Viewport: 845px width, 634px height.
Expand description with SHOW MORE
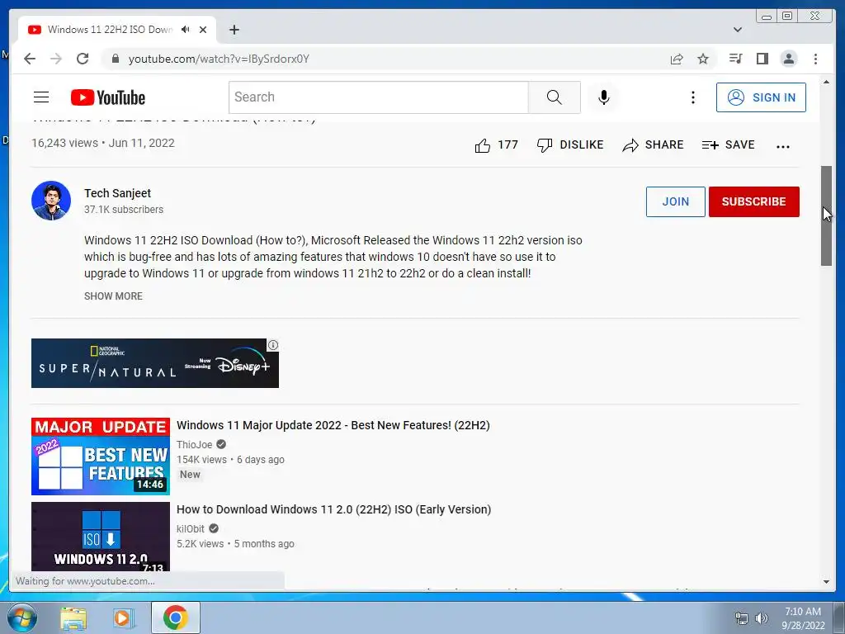coord(113,296)
